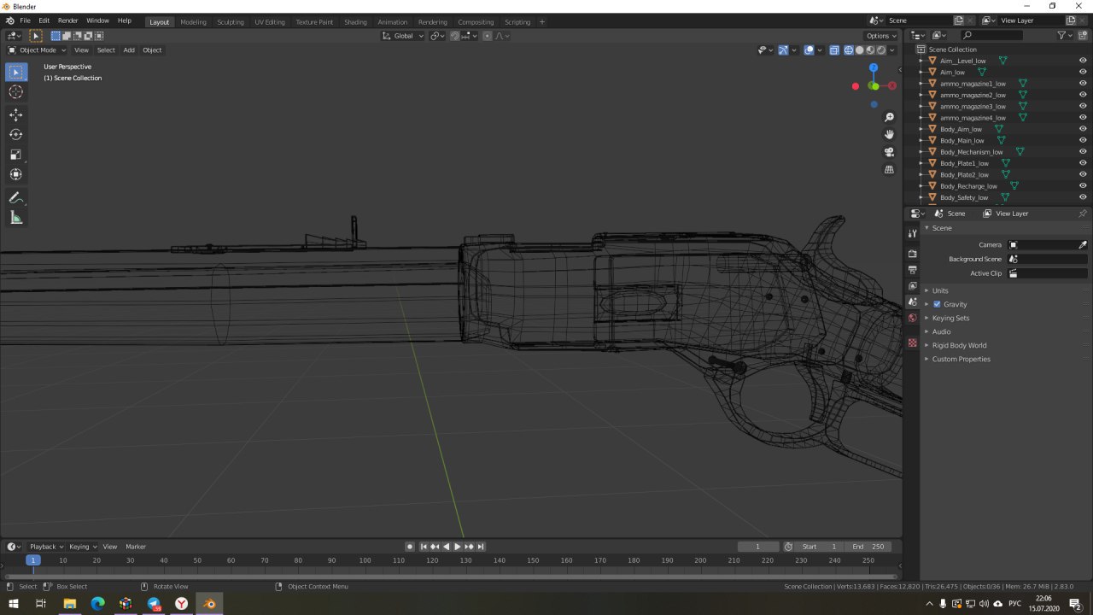Click the Cursor tool icon
The image size is (1093, 615).
(x=15, y=92)
